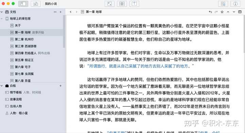Viewport: 245px width, 133px height.
Task: Click the editor title document icon
Action: coord(82,12)
